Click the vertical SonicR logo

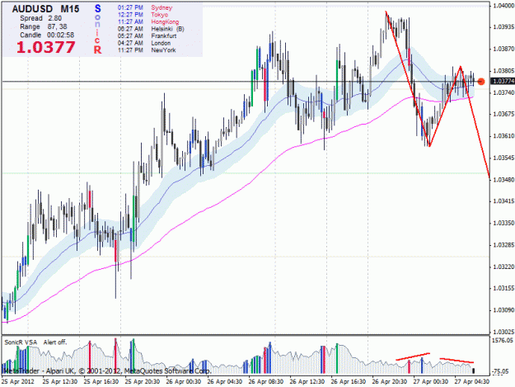coord(97,29)
